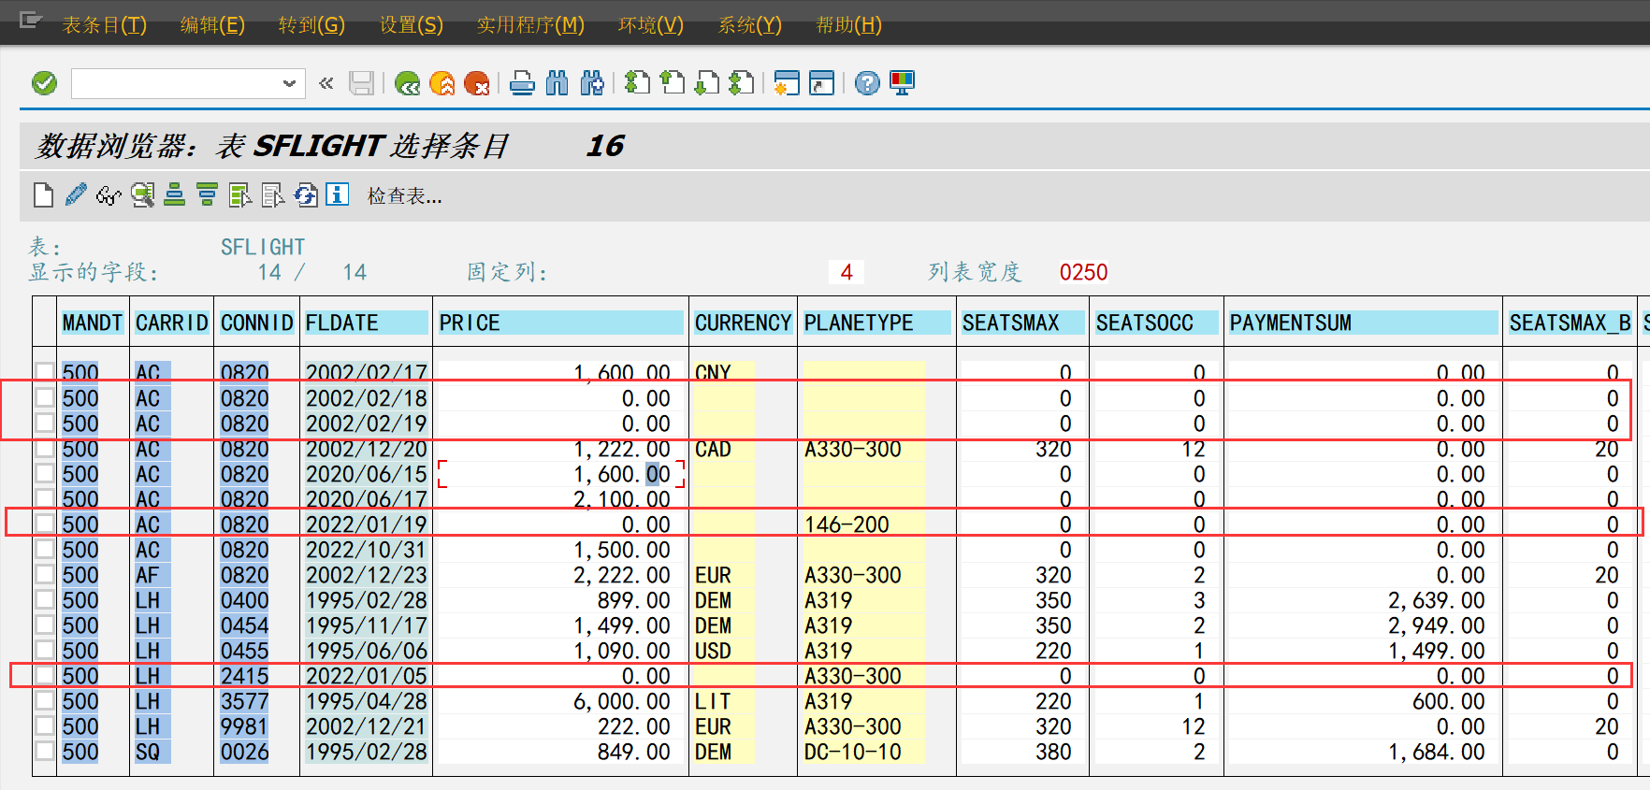This screenshot has width=1650, height=790.
Task: Select the row checkbox for 2020/06/15
Action: [45, 473]
